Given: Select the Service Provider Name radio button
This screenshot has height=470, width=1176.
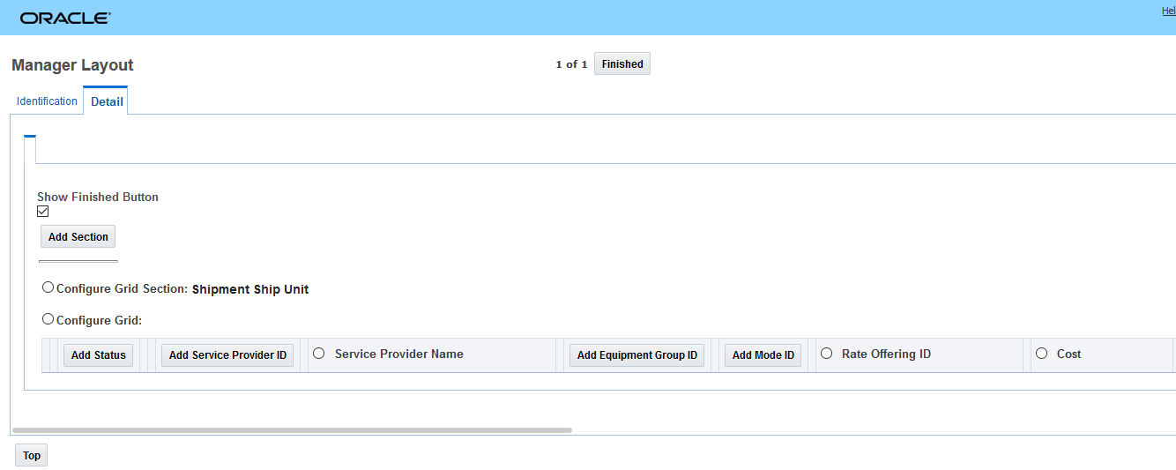Looking at the screenshot, I should pos(319,354).
